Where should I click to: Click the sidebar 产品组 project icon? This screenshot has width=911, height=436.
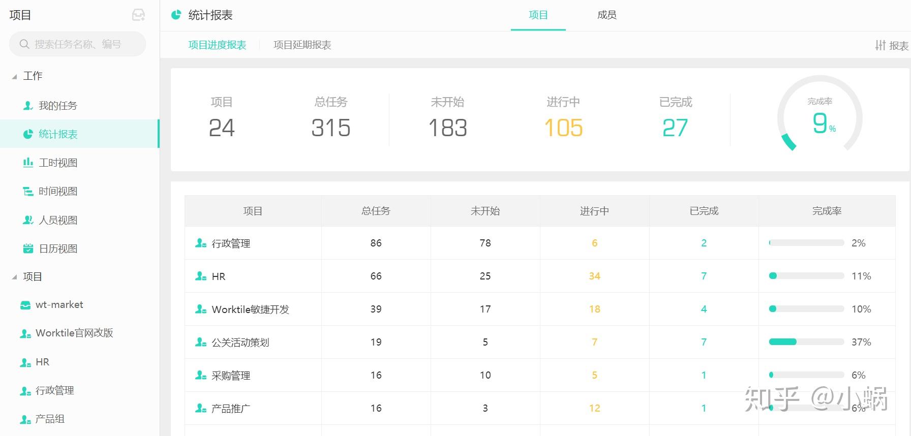click(25, 419)
